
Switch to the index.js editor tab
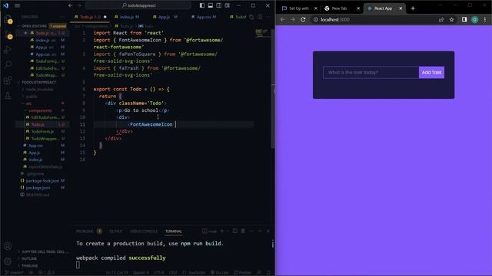[x=127, y=17]
